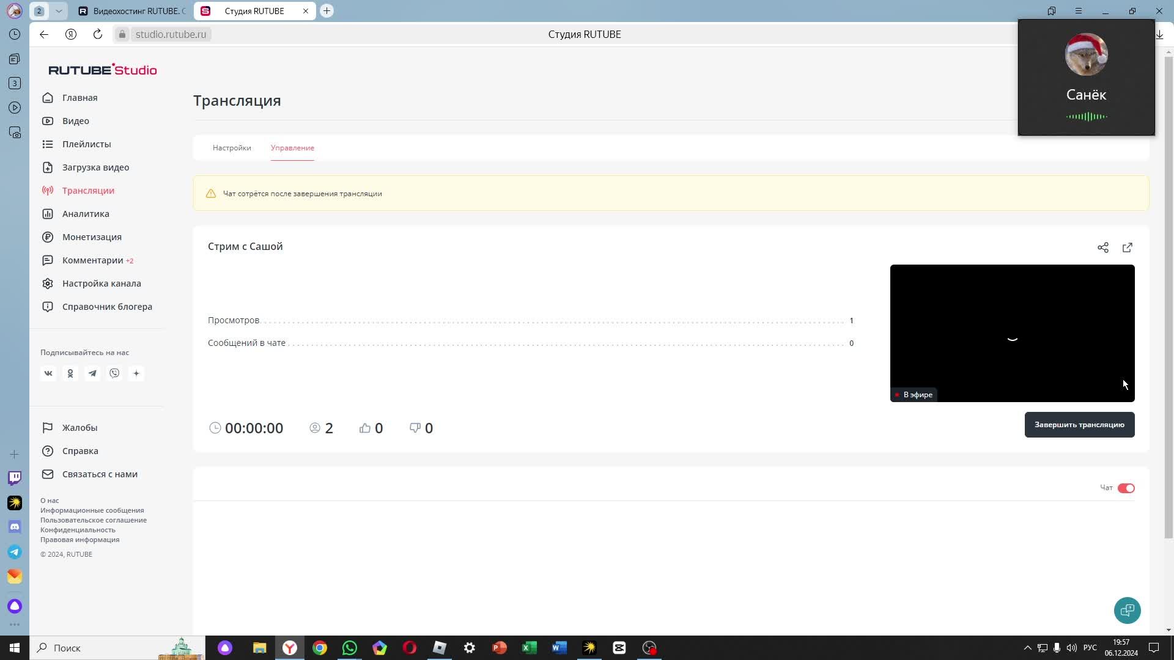1174x660 pixels.
Task: Expand the tab group dropdown arrow
Action: click(x=59, y=11)
